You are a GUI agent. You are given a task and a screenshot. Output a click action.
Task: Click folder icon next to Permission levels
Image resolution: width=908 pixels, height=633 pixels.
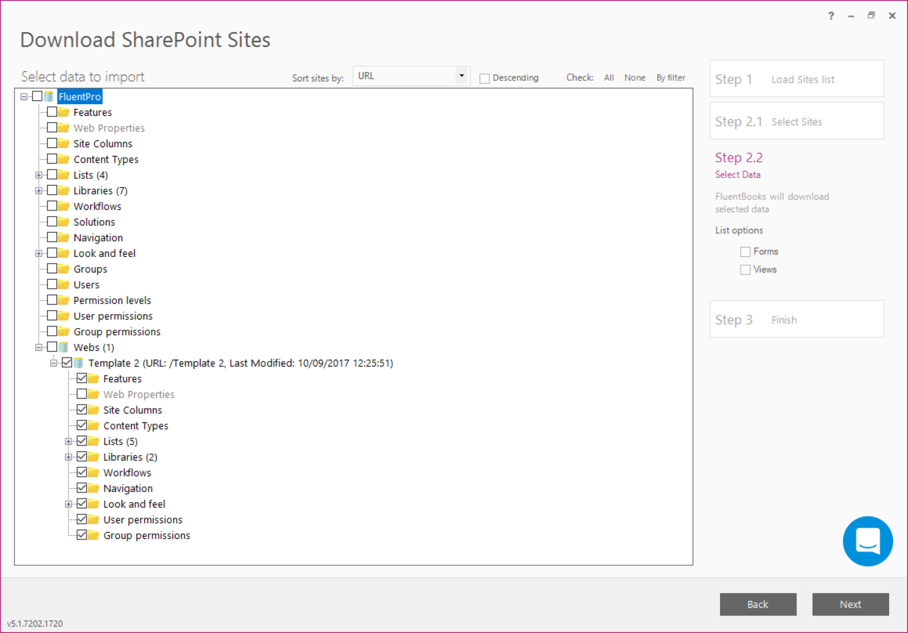(64, 300)
